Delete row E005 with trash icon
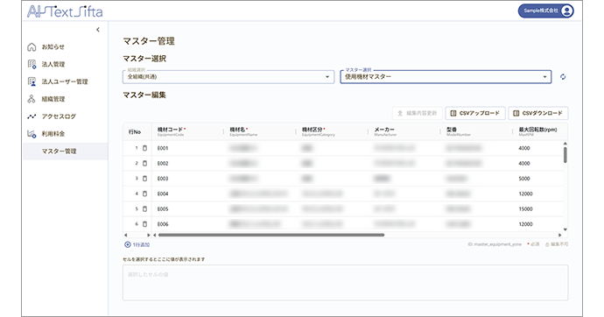Image resolution: width=604 pixels, height=317 pixels. pyautogui.click(x=144, y=208)
